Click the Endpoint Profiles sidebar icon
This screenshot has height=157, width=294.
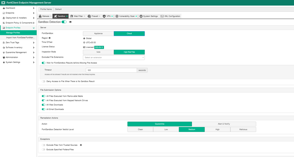[x=4, y=28]
